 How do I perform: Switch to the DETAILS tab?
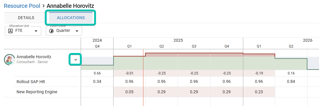[x=26, y=18]
